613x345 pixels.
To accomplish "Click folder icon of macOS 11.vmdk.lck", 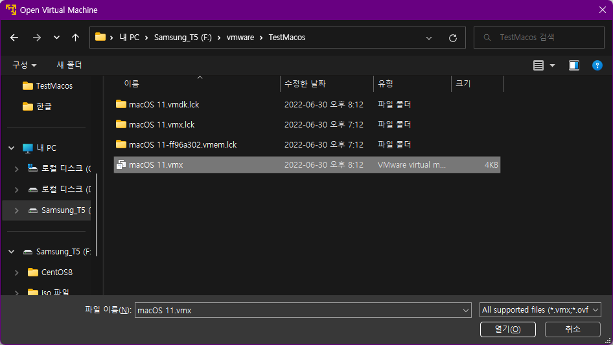I will tap(121, 104).
